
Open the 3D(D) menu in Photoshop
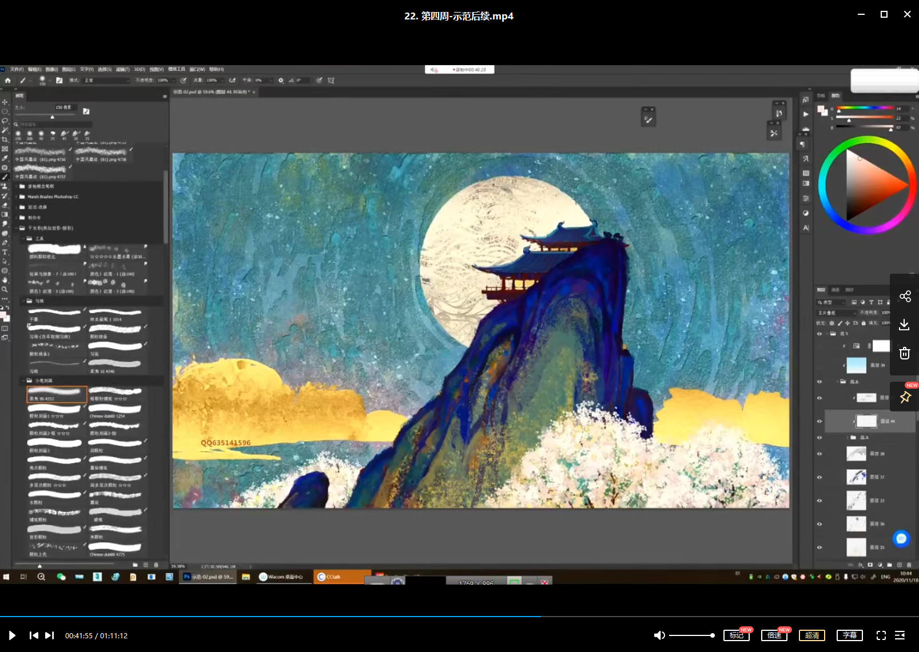tap(140, 70)
